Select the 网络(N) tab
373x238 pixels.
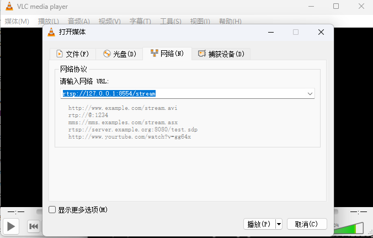pyautogui.click(x=167, y=54)
